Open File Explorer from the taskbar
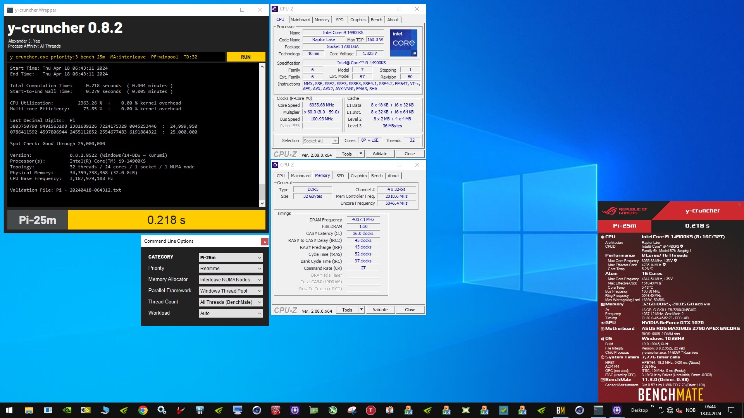The height and width of the screenshot is (418, 744). point(29,410)
